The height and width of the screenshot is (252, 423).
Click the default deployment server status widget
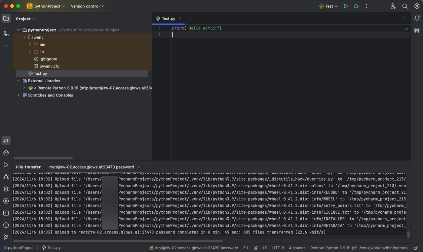pyautogui.click(x=194, y=248)
